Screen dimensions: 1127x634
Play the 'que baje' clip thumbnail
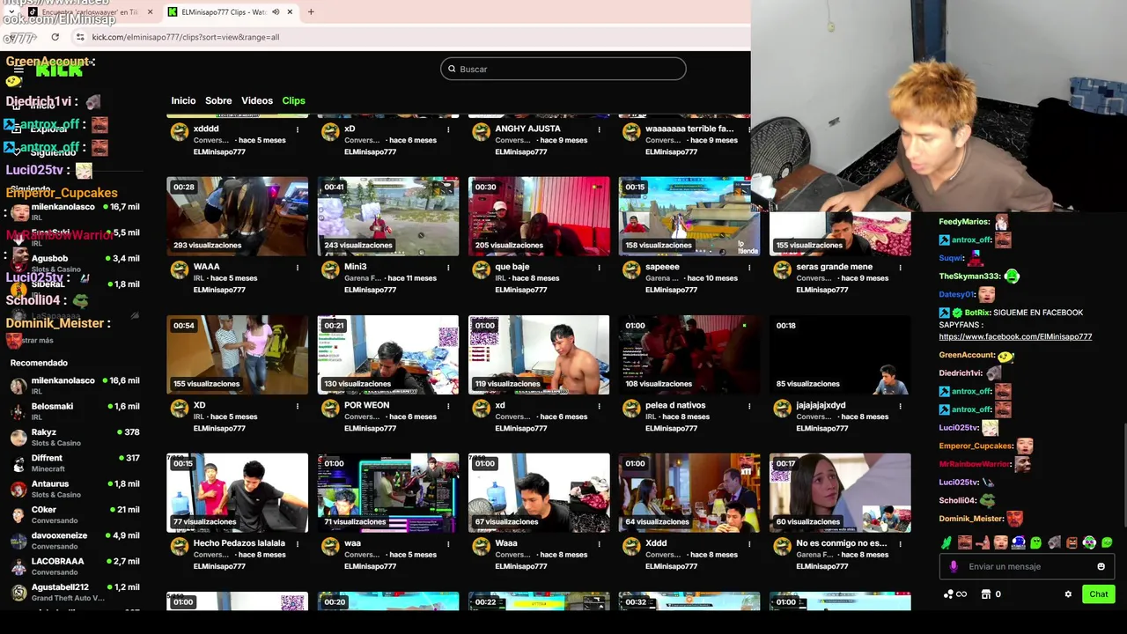pyautogui.click(x=539, y=217)
